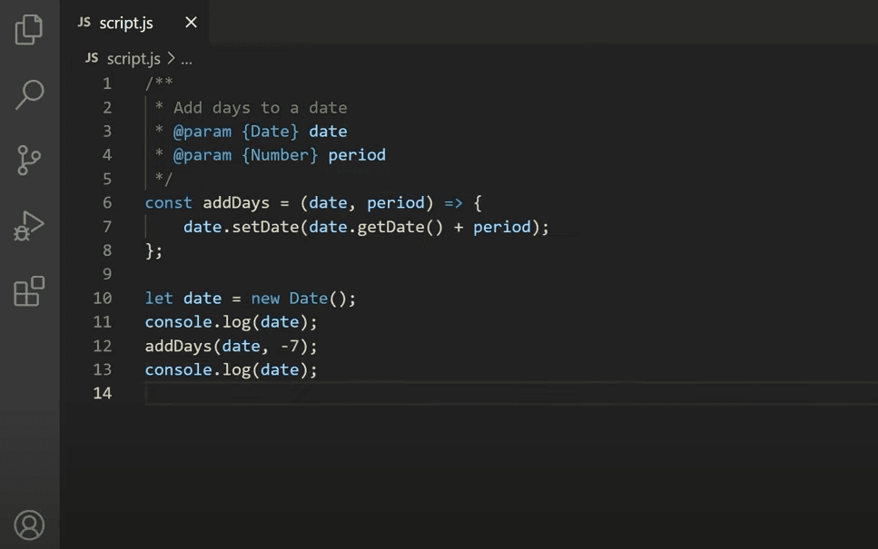Click the Date constructor on line 10
This screenshot has height=549, width=878.
click(x=308, y=298)
